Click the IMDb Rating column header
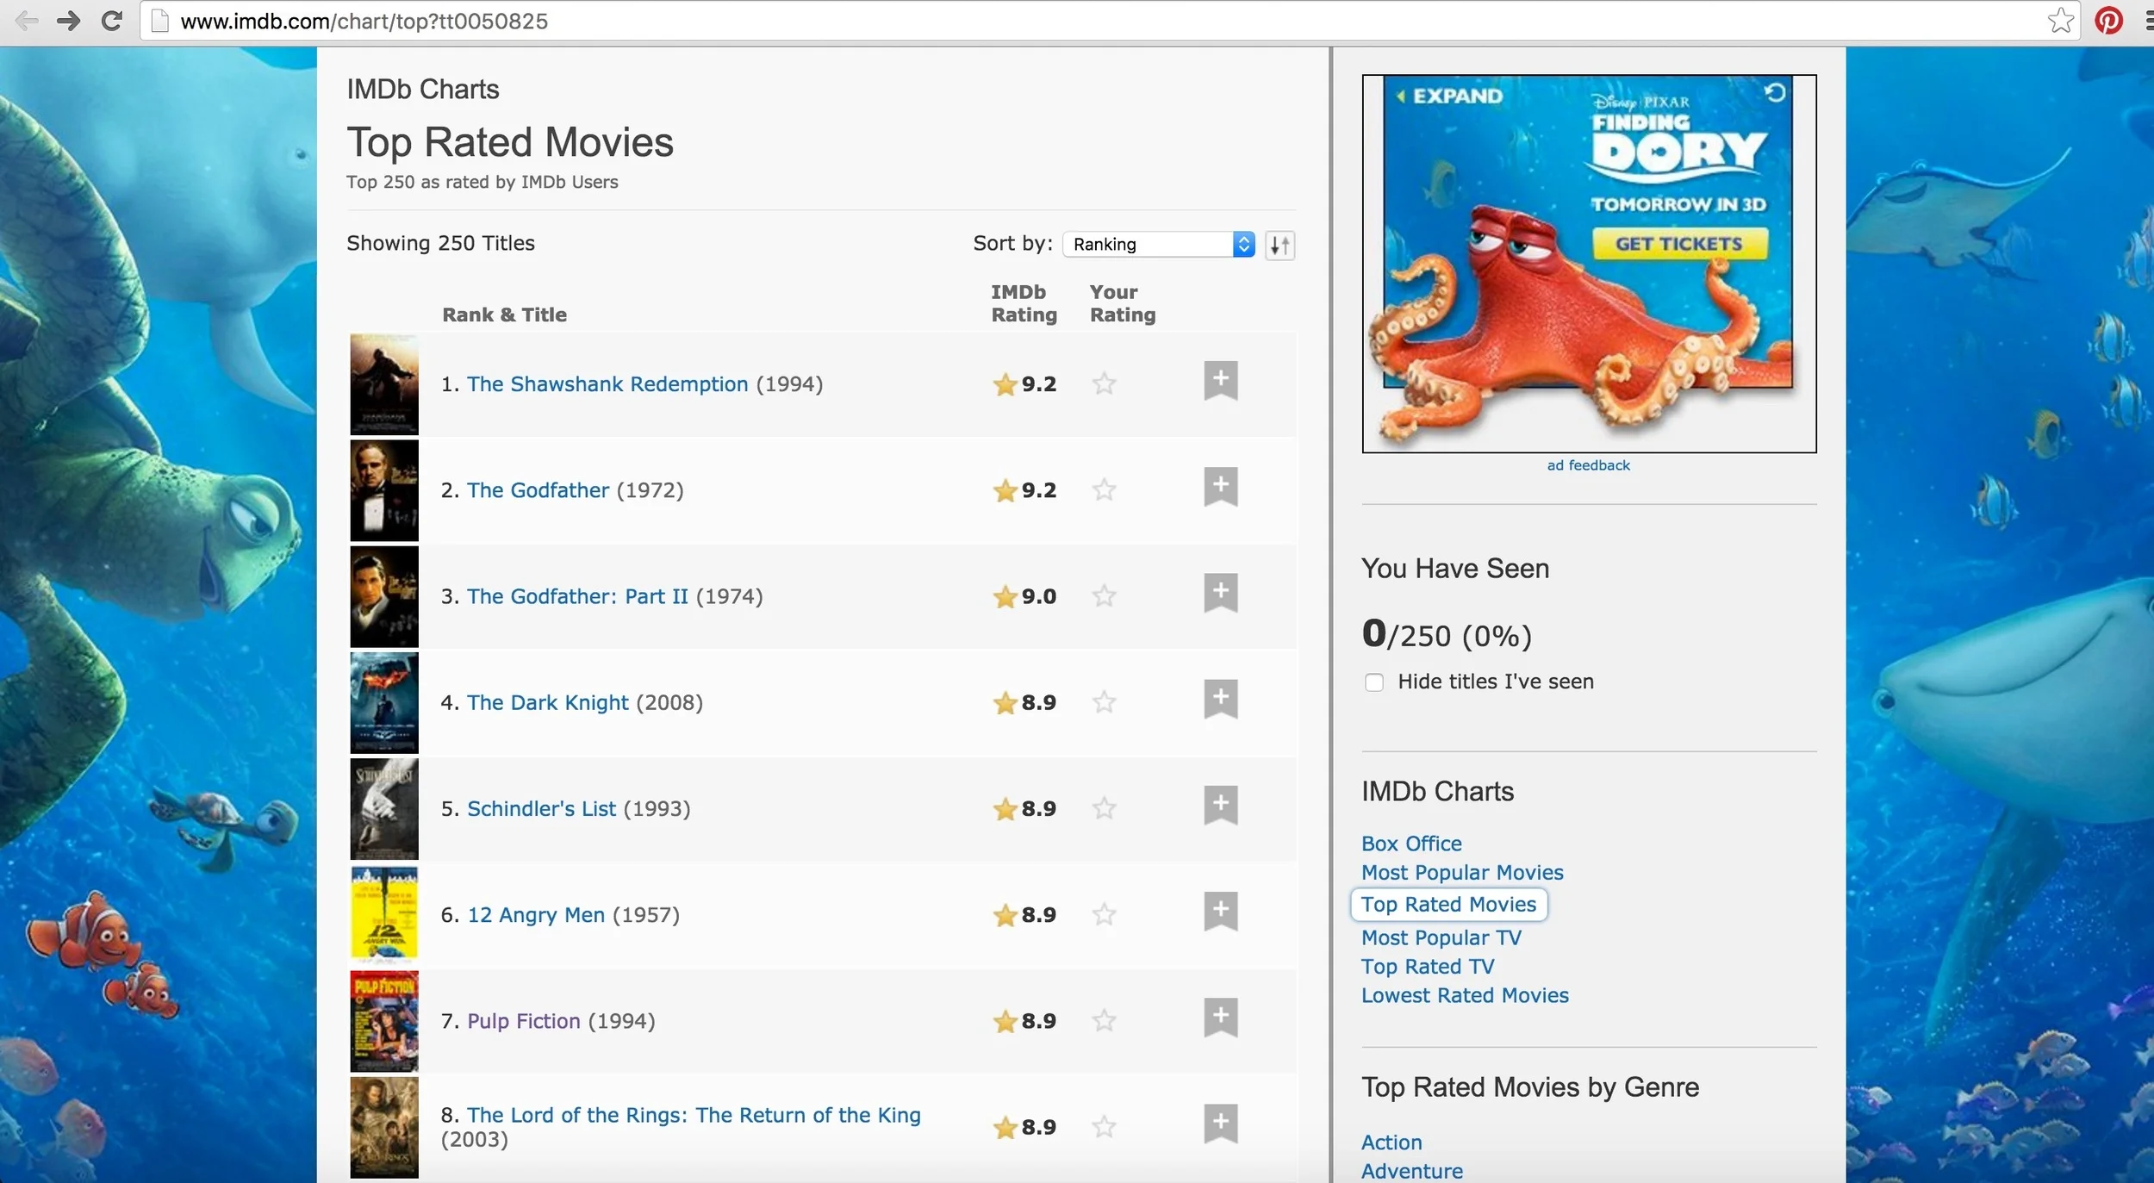This screenshot has height=1183, width=2154. point(1024,303)
